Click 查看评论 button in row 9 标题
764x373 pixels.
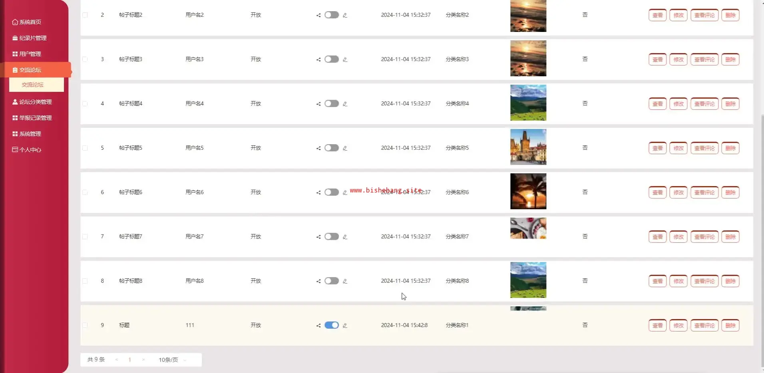[704, 325]
